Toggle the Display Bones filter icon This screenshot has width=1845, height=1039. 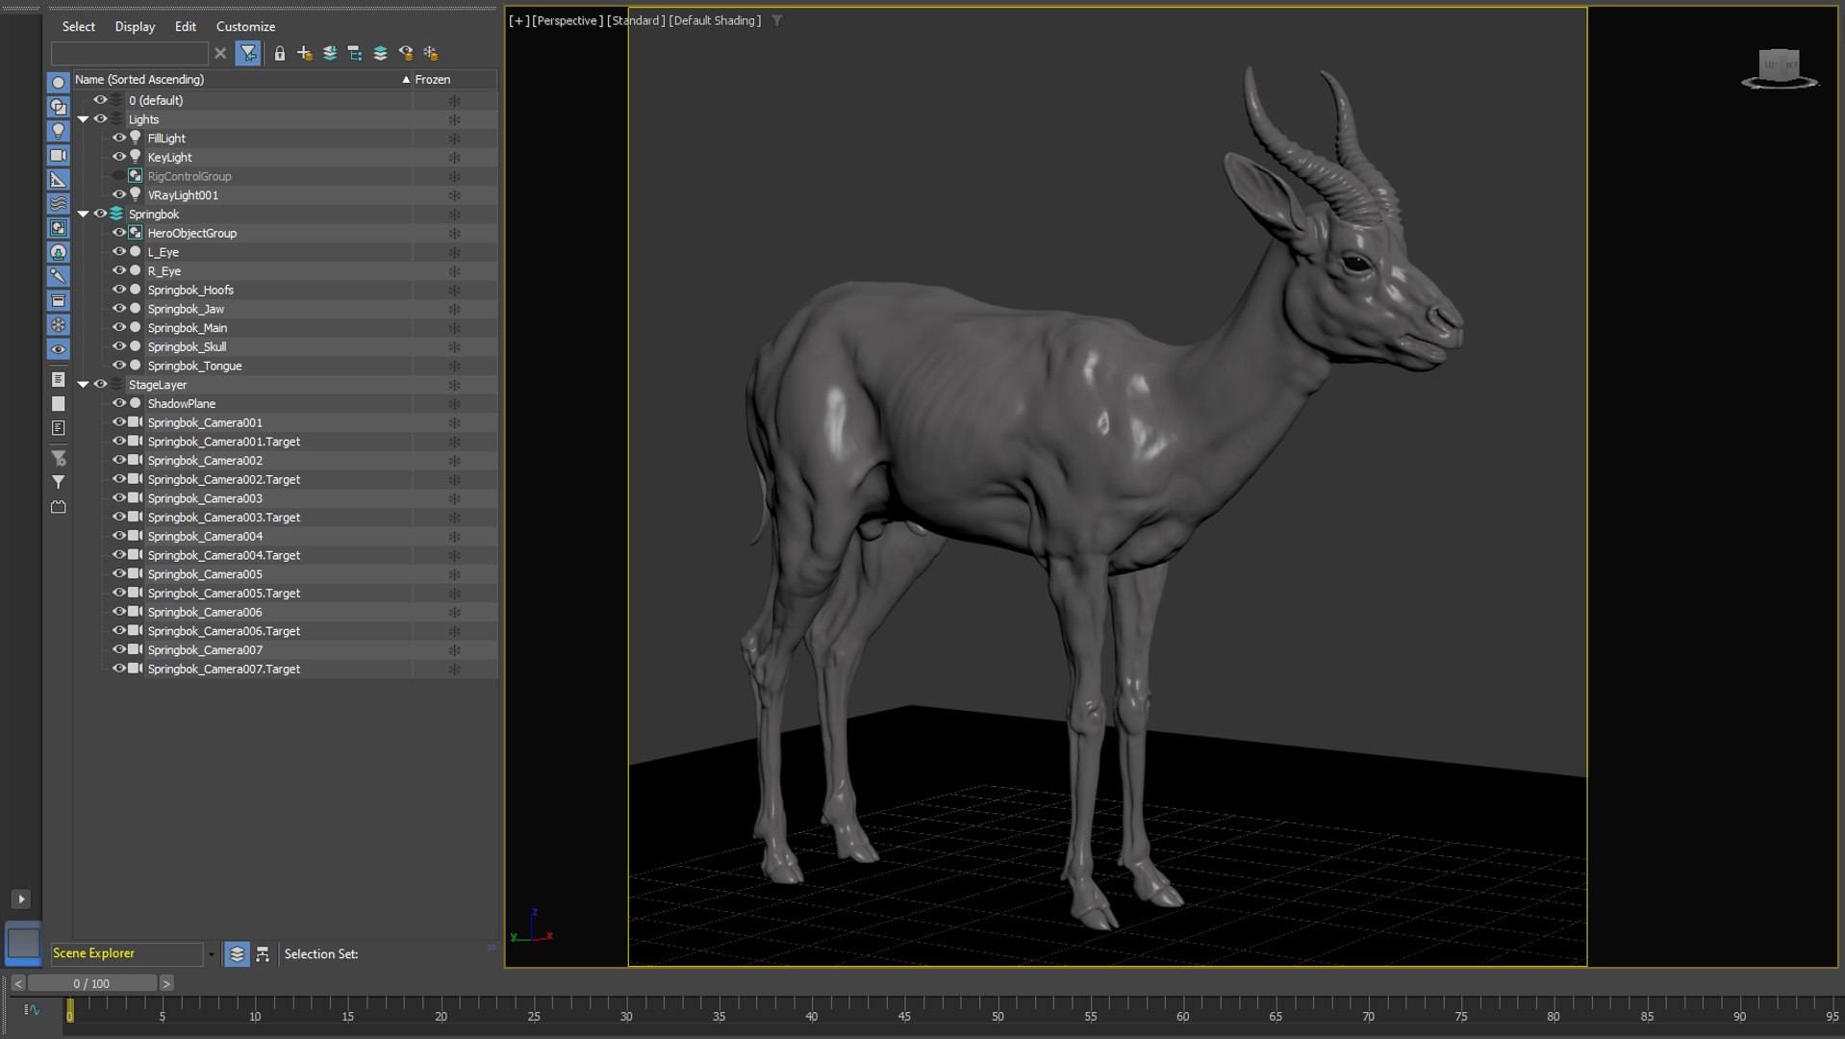tap(59, 276)
